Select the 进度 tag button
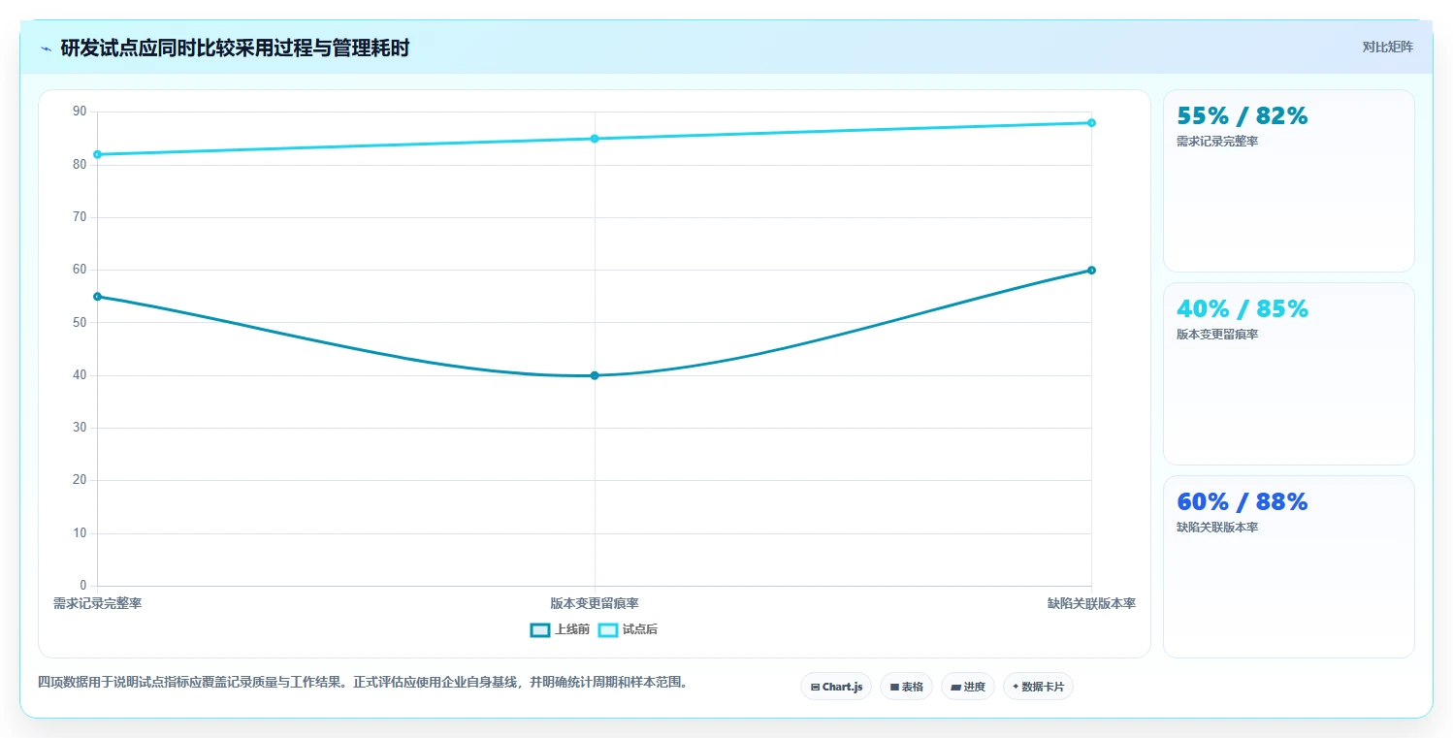The height and width of the screenshot is (738, 1453). pyautogui.click(x=968, y=687)
